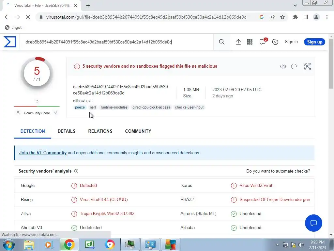334x251 pixels.
Task: Open Chrome from the taskbar
Action: 69,244
